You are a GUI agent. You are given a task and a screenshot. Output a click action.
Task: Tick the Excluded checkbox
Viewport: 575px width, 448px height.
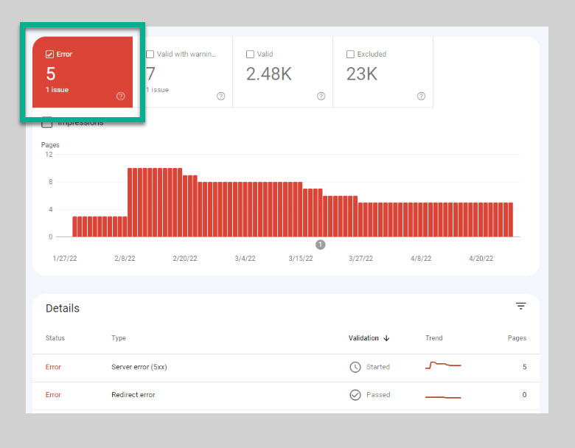350,55
